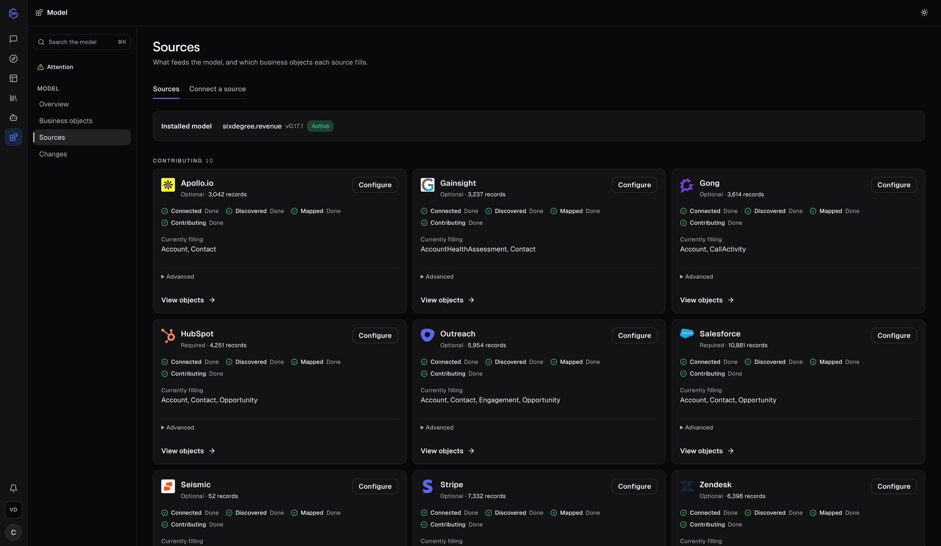The height and width of the screenshot is (546, 941).
Task: Toggle light theme with sun icon
Action: pyautogui.click(x=924, y=12)
